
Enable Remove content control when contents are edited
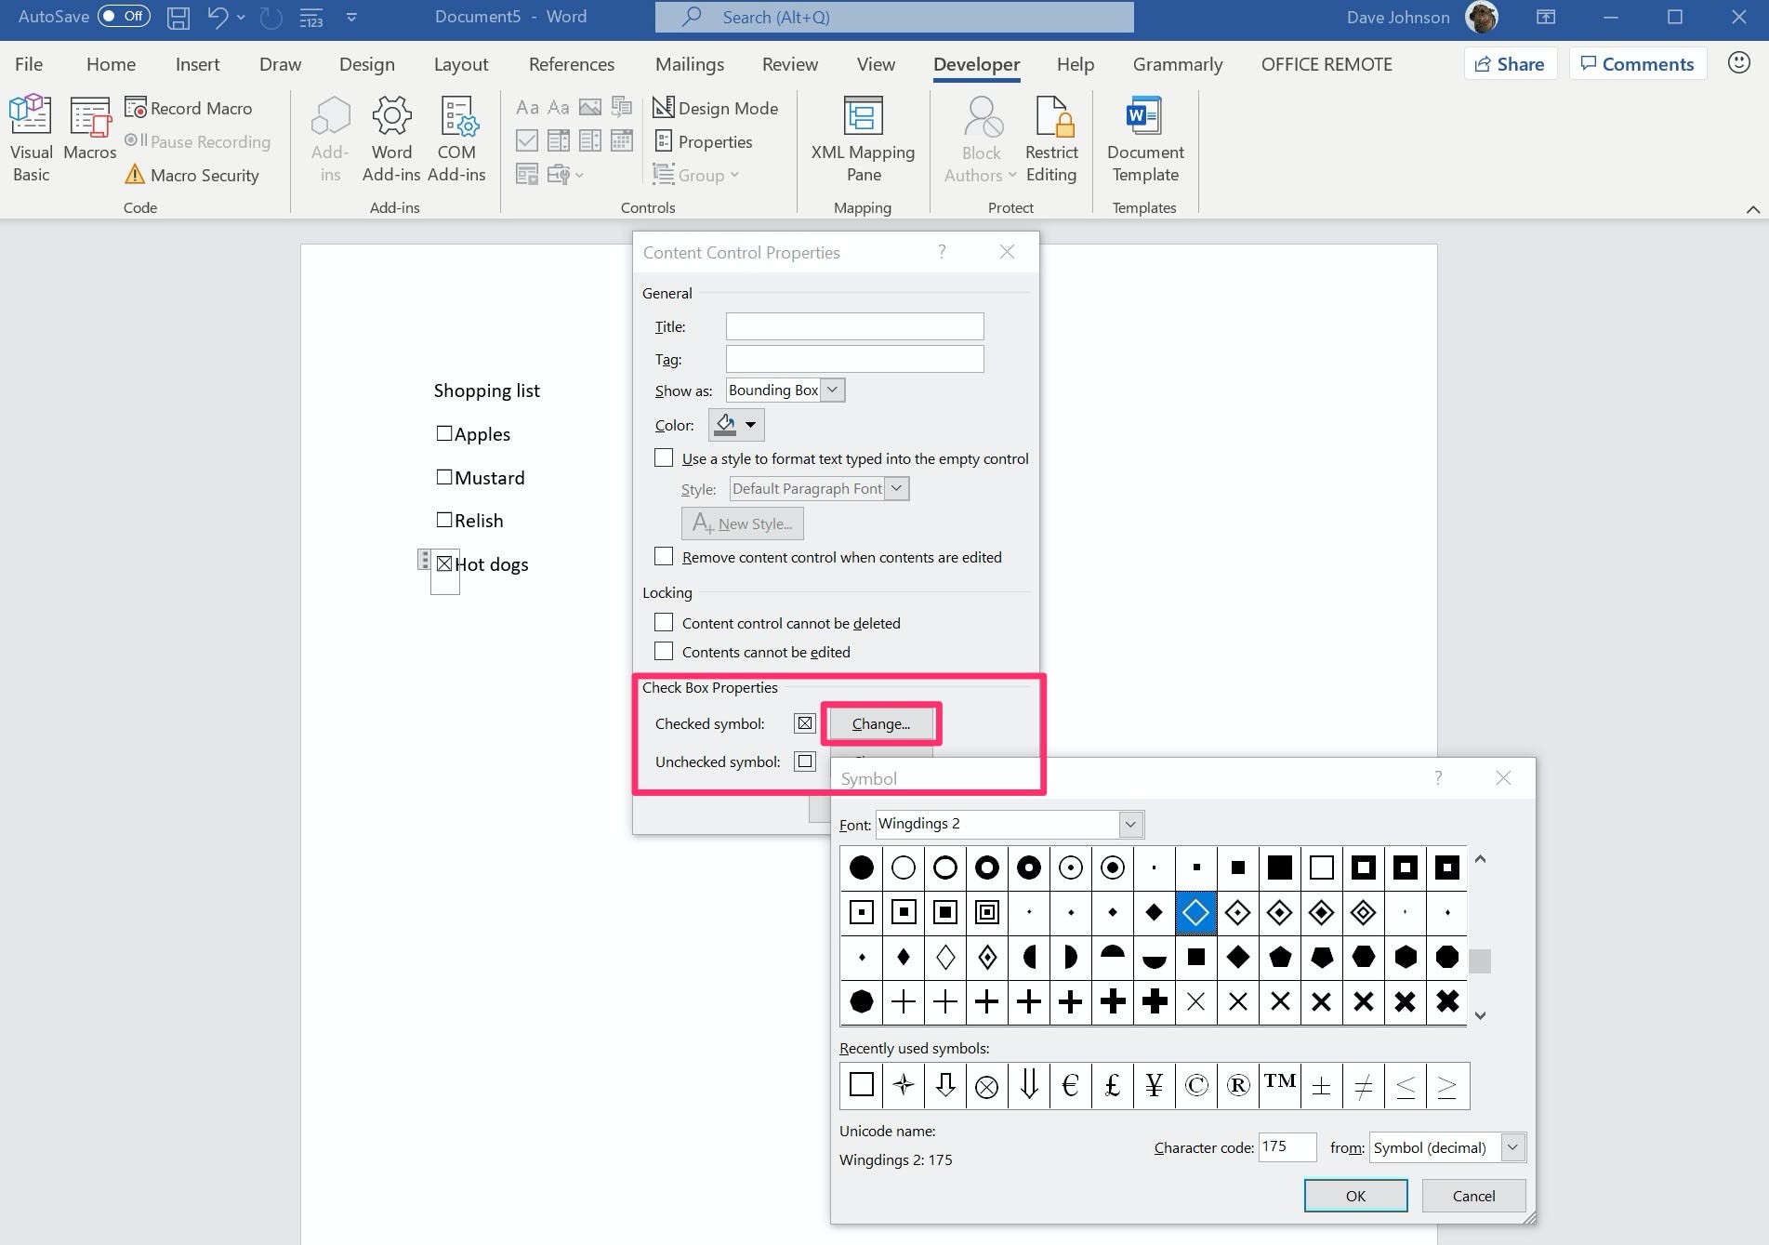tap(664, 556)
